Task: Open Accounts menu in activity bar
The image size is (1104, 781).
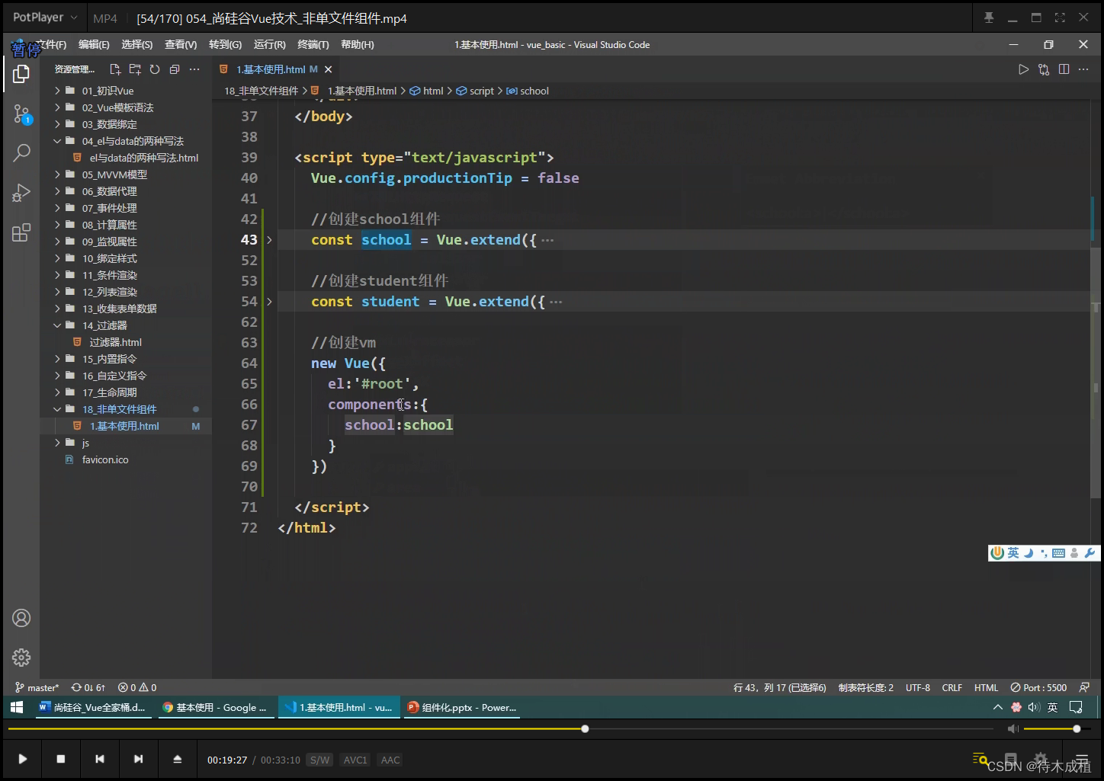Action: [21, 618]
